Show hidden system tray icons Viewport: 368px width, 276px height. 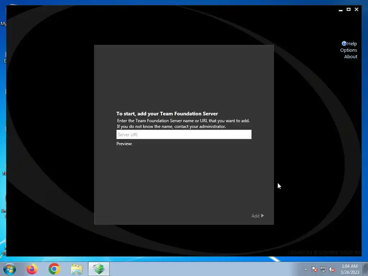tap(305, 269)
